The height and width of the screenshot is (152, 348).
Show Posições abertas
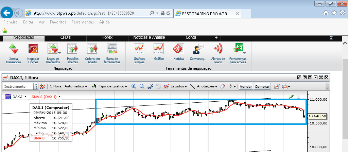tap(73, 54)
